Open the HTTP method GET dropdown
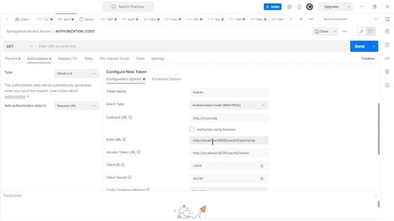 click(19, 47)
